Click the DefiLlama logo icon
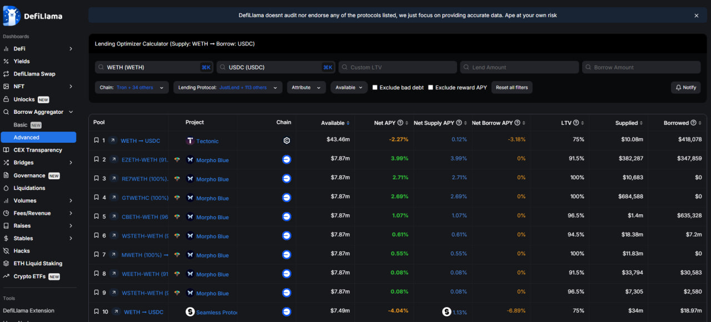Image resolution: width=711 pixels, height=322 pixels. [12, 16]
